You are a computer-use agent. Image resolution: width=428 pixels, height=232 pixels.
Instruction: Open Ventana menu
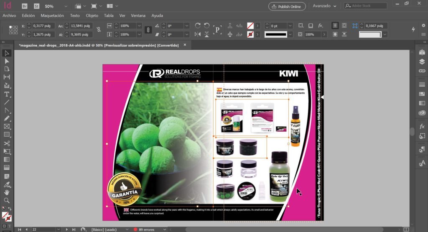[138, 15]
